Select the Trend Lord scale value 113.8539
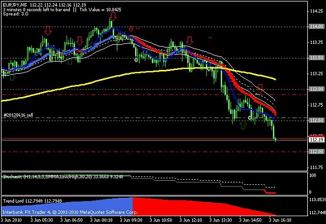Viewport: 326px width, 224px height. (318, 199)
